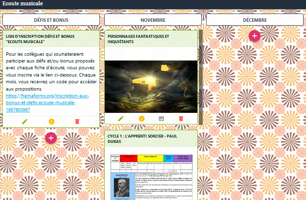Open info icon on the inscription link card
Image resolution: width=306 pixels, height=200 pixels.
coord(51,121)
